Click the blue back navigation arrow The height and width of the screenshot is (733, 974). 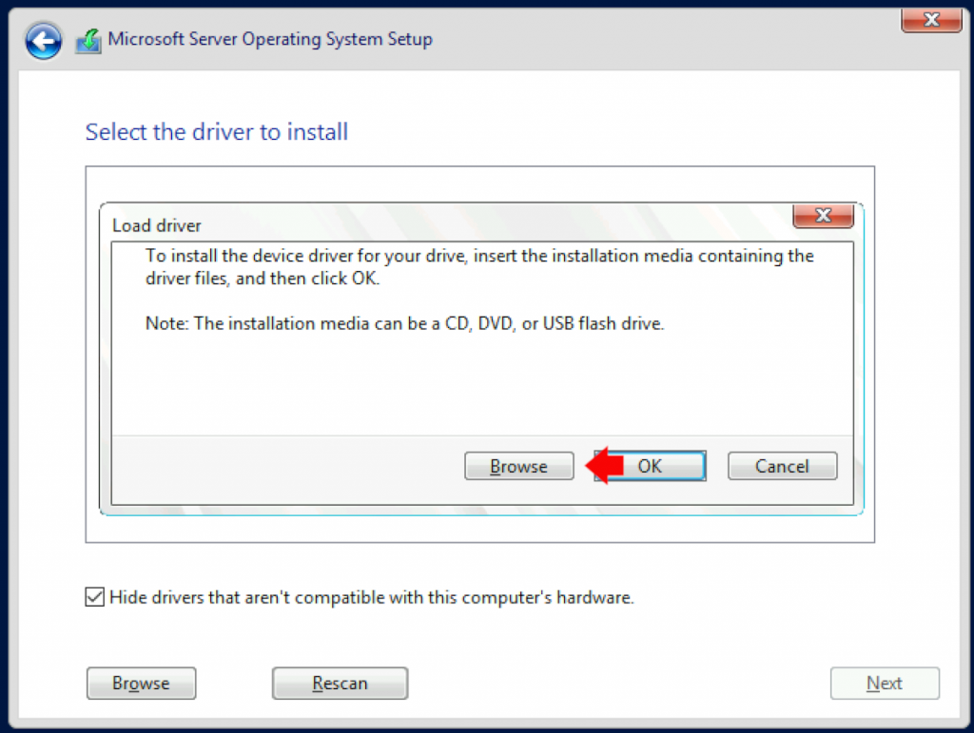pos(42,40)
